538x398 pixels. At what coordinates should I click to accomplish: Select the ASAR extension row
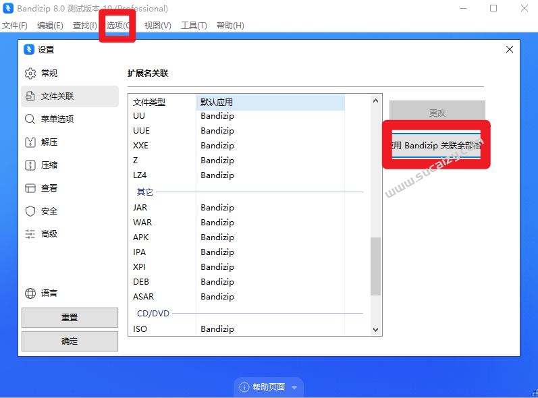tap(238, 297)
